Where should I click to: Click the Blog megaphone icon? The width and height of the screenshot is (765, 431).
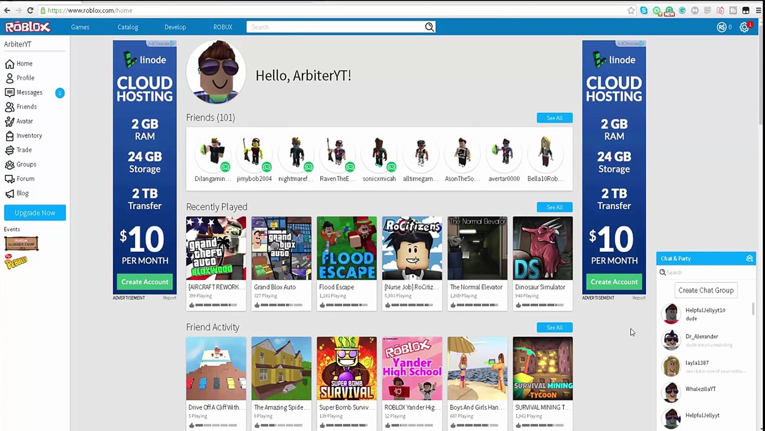pos(10,194)
